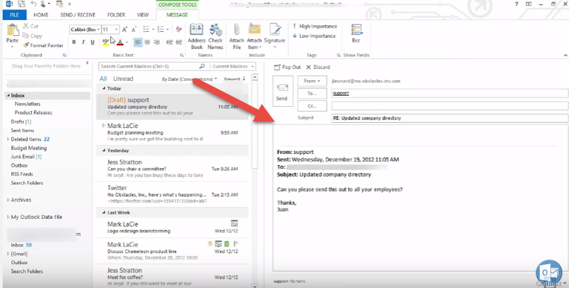Expand My Outlook Data File
Screen dimensions: 569x288
9,217
